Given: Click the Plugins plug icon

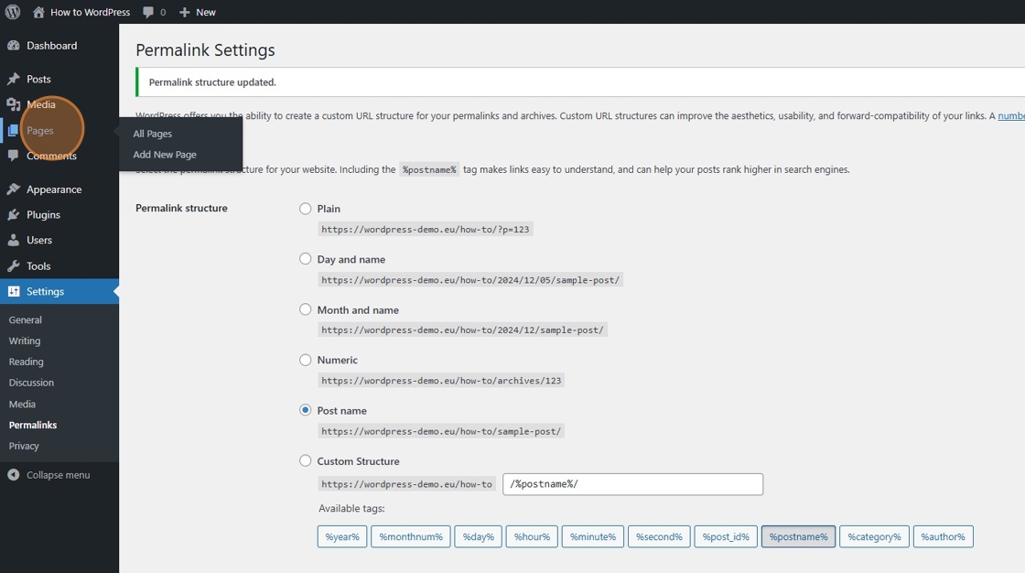Looking at the screenshot, I should pos(13,214).
